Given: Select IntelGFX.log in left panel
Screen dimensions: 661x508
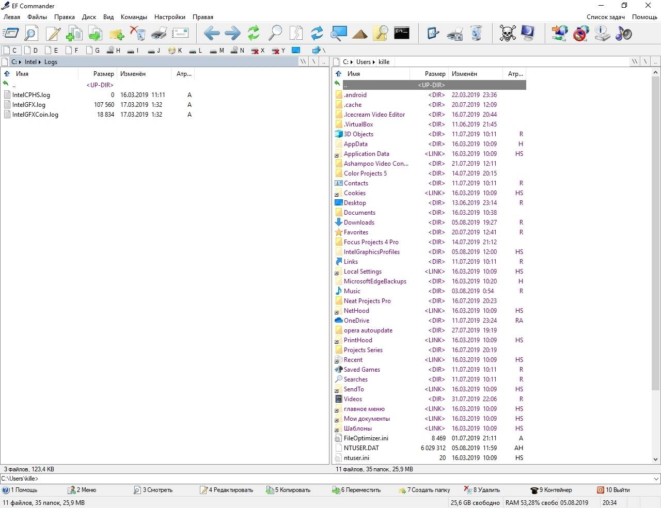Looking at the screenshot, I should [x=29, y=105].
